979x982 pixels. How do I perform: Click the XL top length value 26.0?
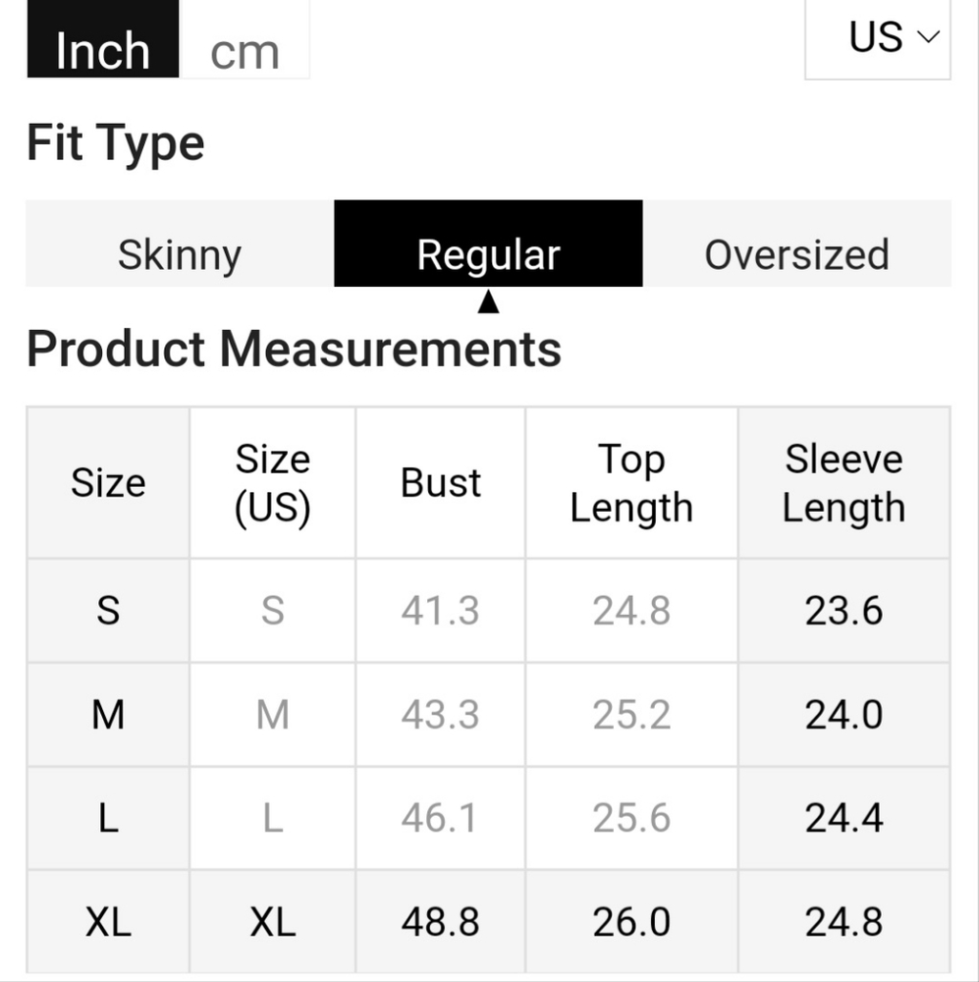[631, 922]
